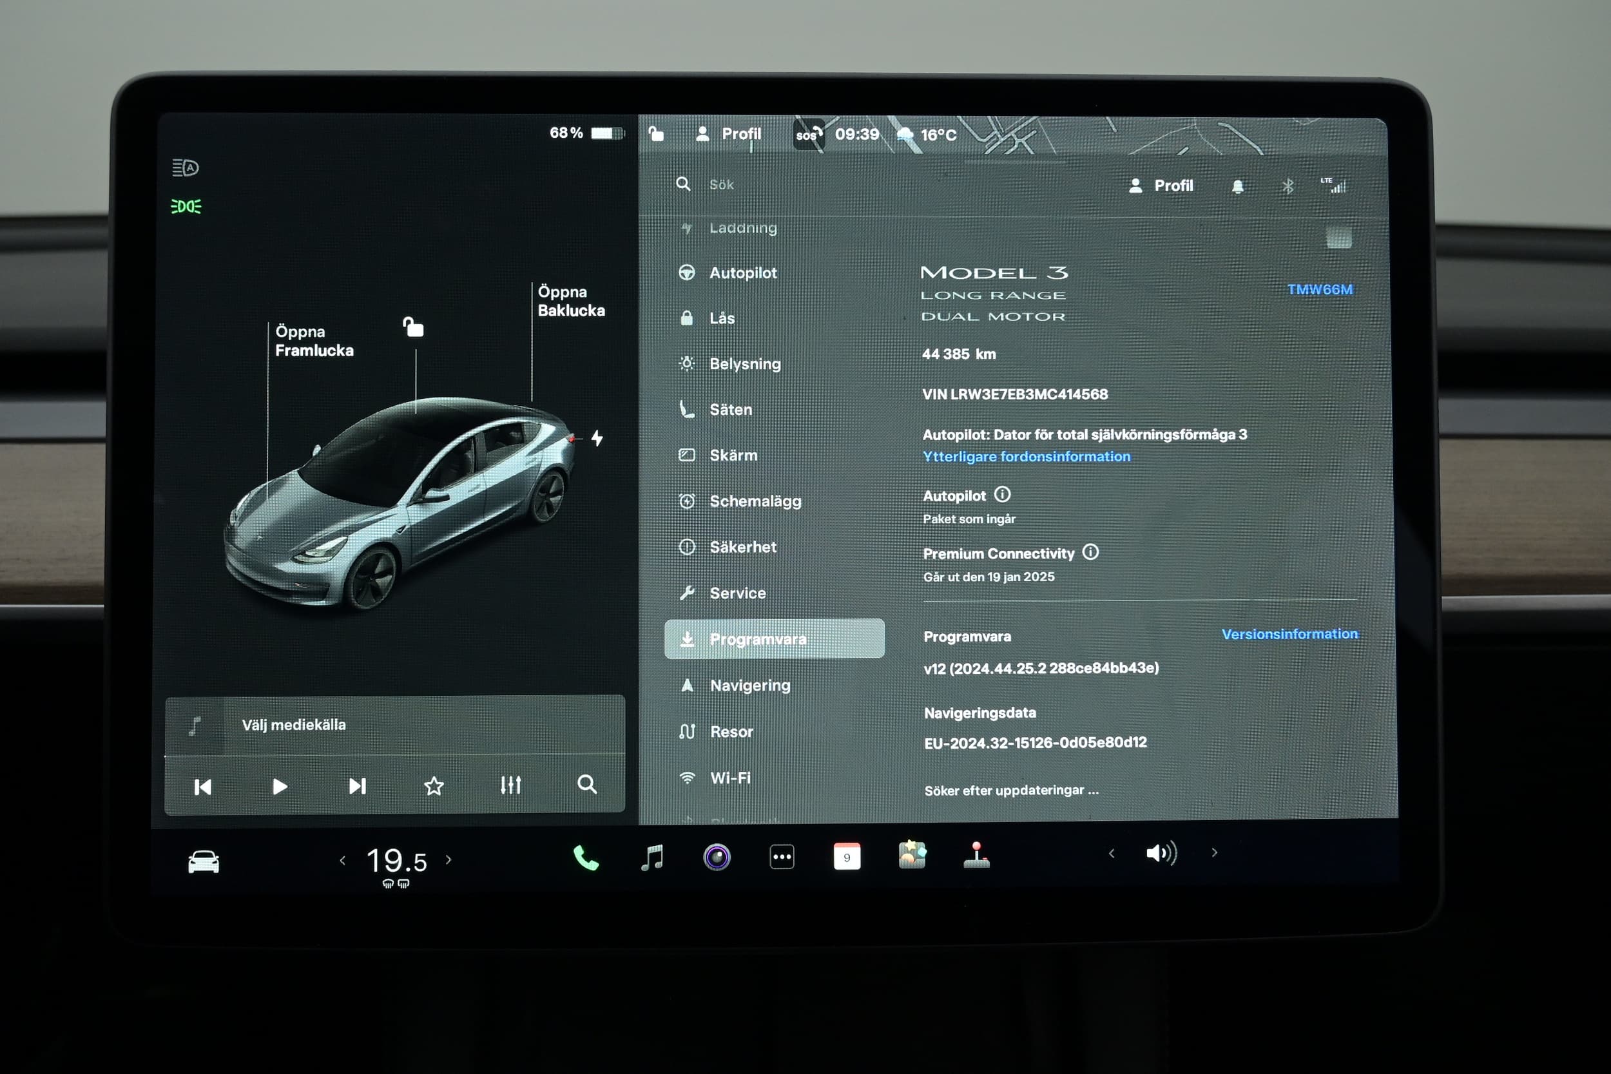
Task: Open the 19.5 climate temperature control
Action: click(x=396, y=861)
